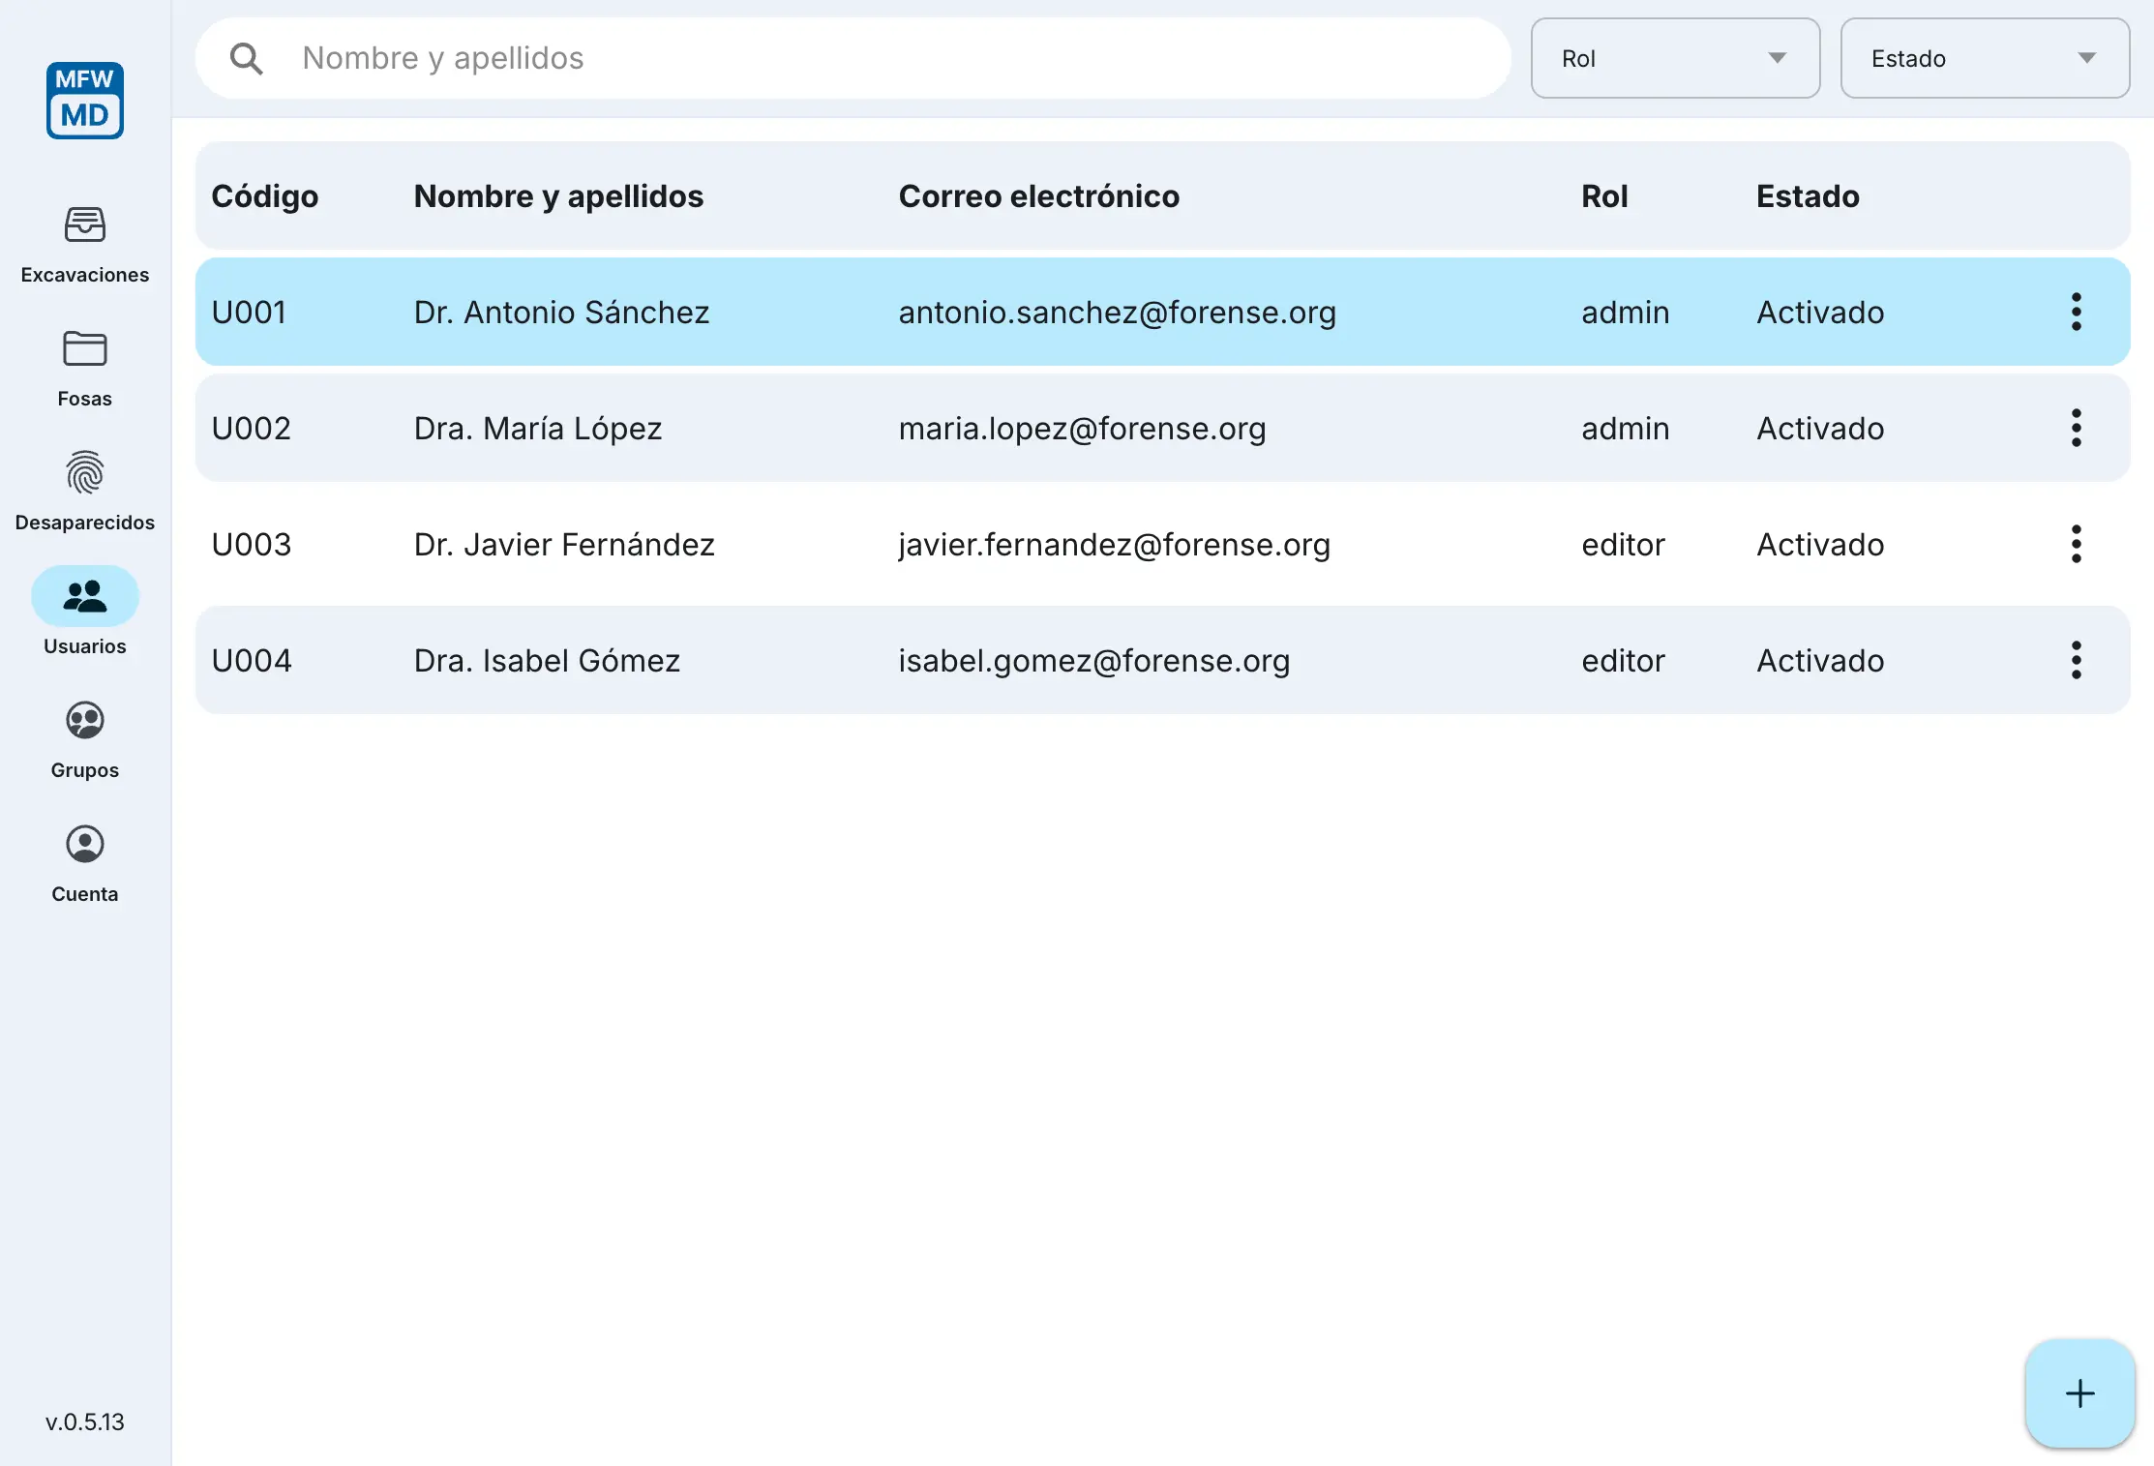
Task: Click the isabel.gomez@forense.org email
Action: tap(1093, 661)
